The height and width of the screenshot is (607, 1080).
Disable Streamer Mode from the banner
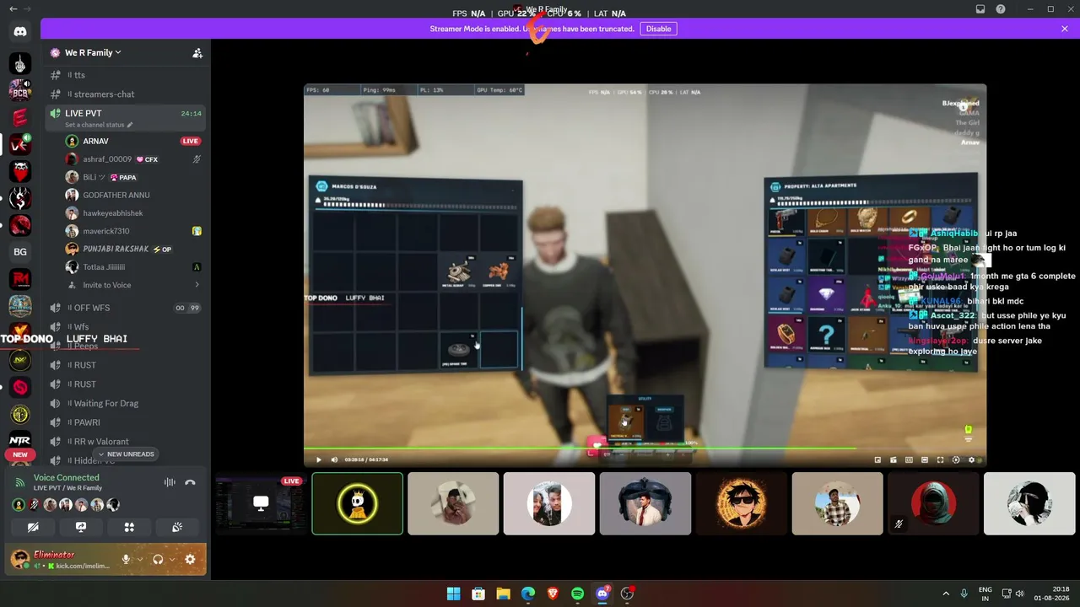[x=658, y=29]
